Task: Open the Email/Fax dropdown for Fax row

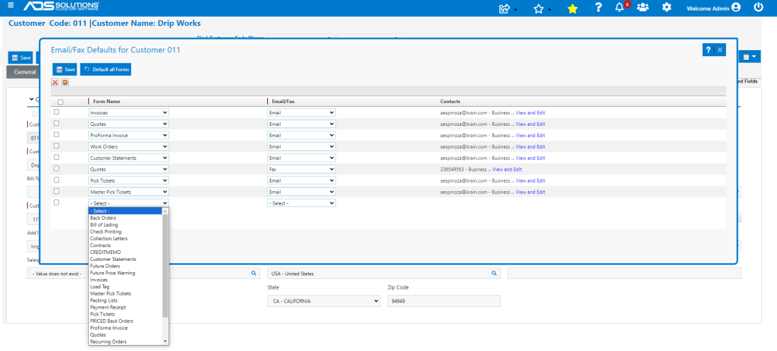Action: tap(301, 169)
